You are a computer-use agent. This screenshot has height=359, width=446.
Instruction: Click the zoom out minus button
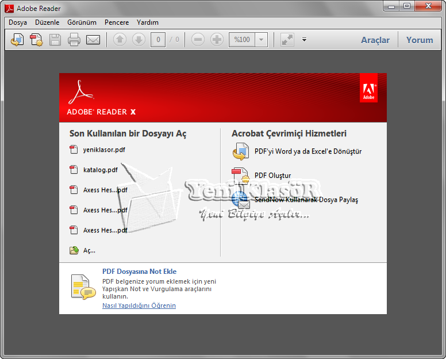198,40
